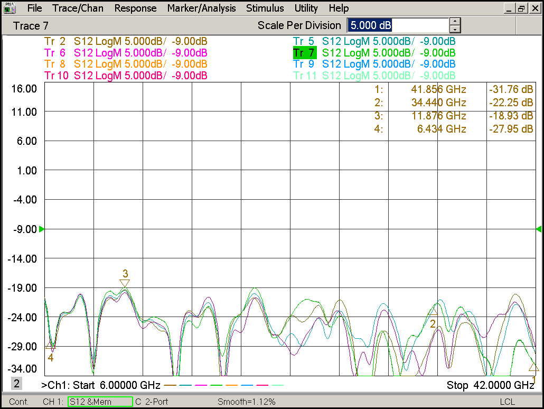Open the Marker/Analysis menu
This screenshot has width=544, height=409.
click(x=201, y=8)
